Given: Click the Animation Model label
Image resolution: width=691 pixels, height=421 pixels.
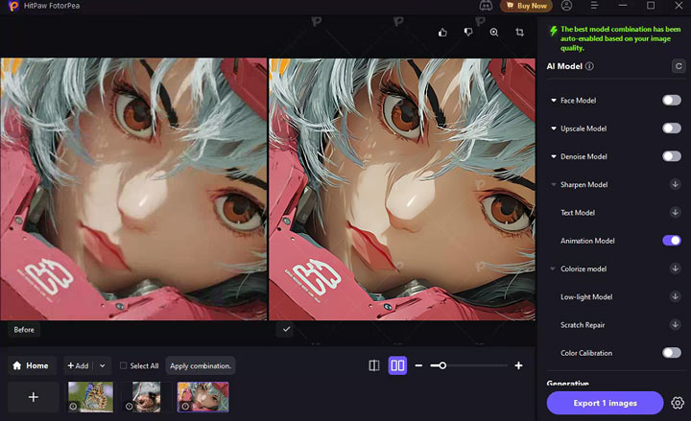Looking at the screenshot, I should 587,241.
